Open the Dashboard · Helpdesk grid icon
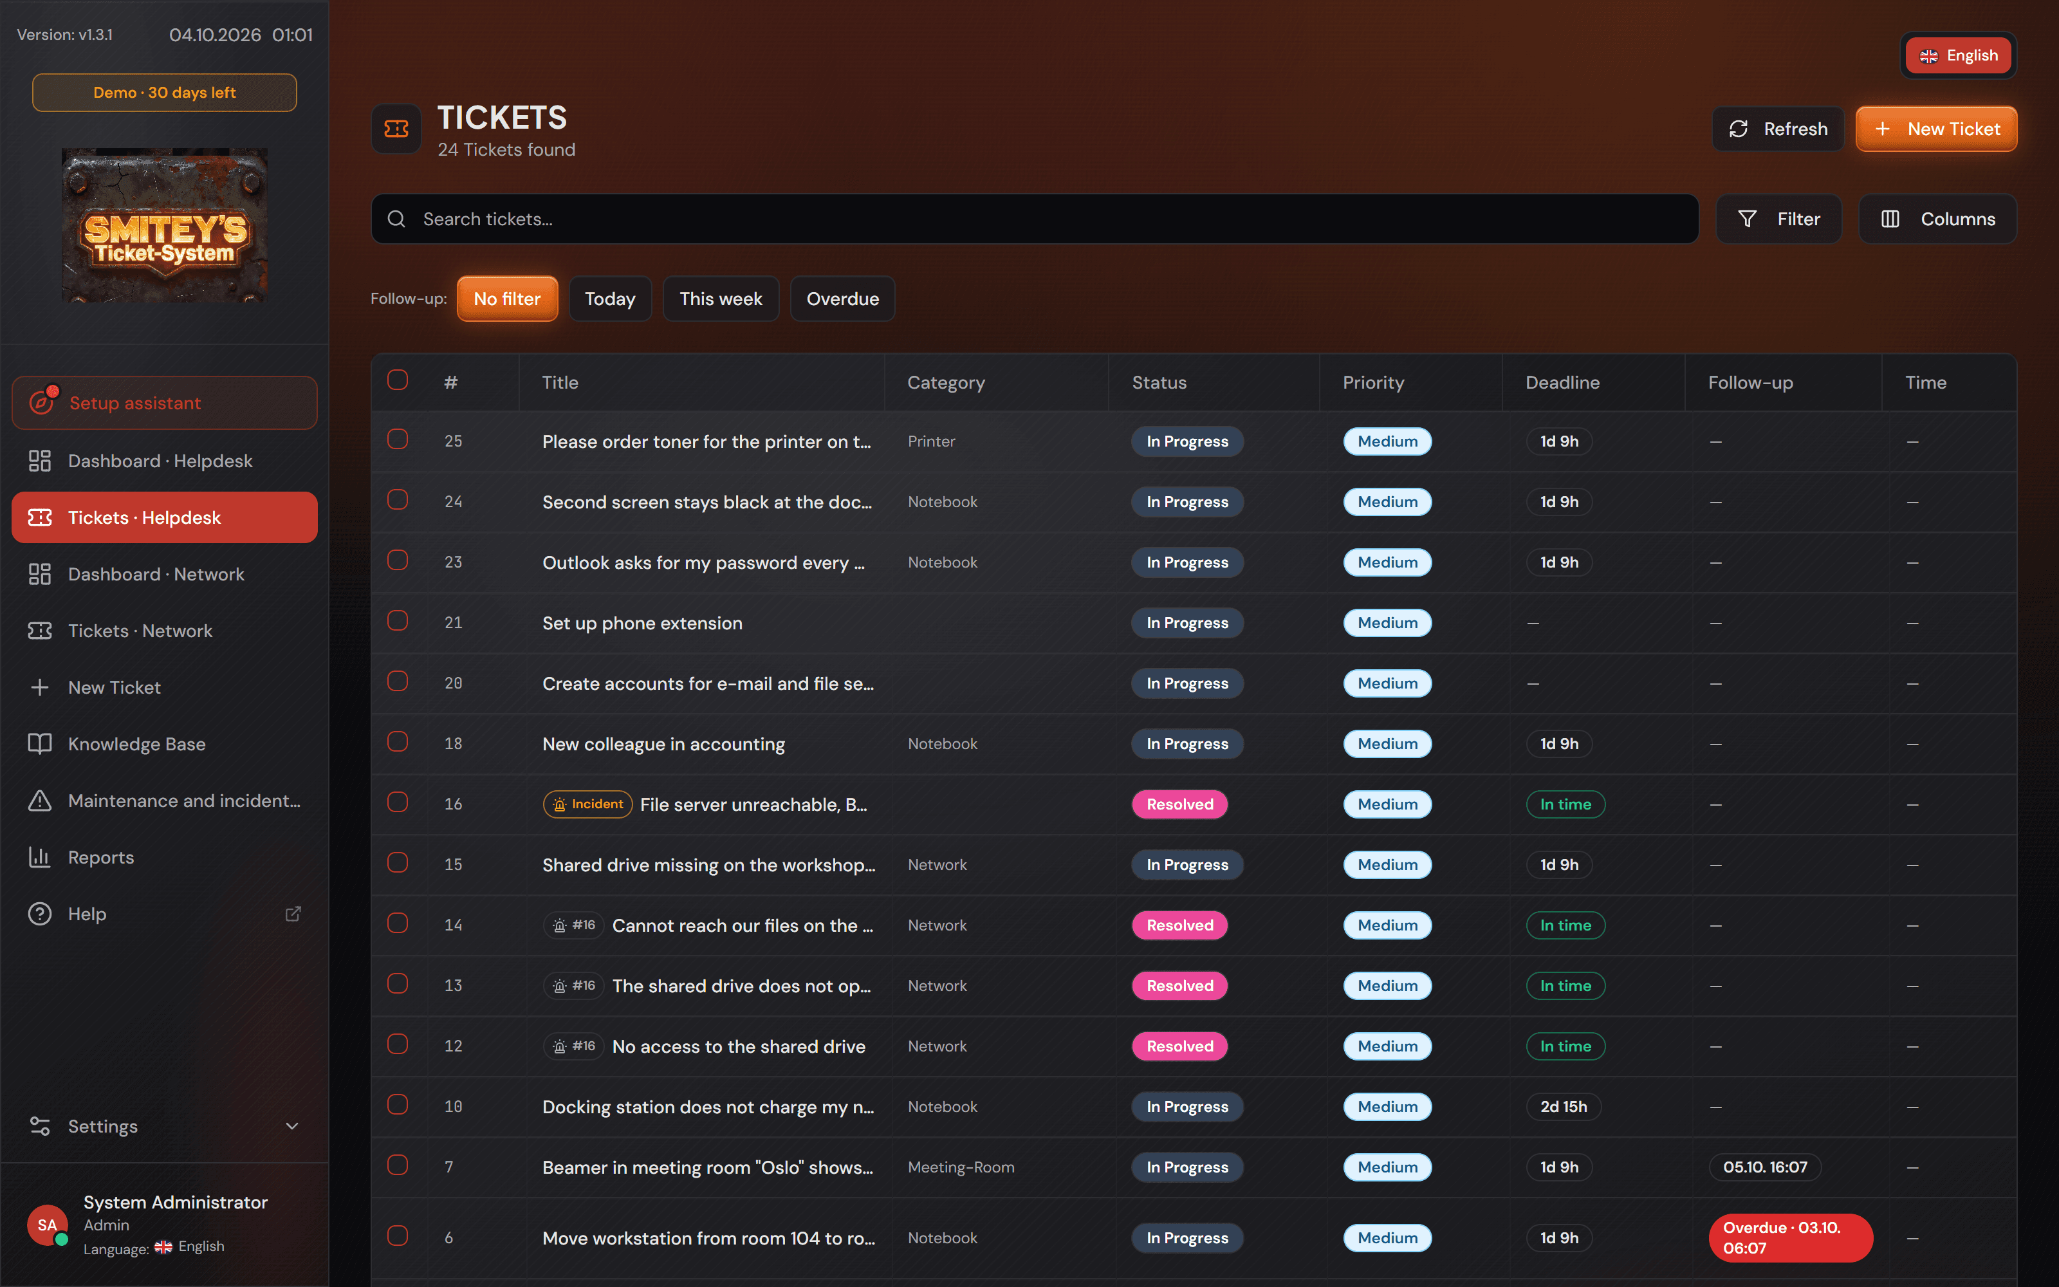The height and width of the screenshot is (1287, 2059). tap(40, 461)
